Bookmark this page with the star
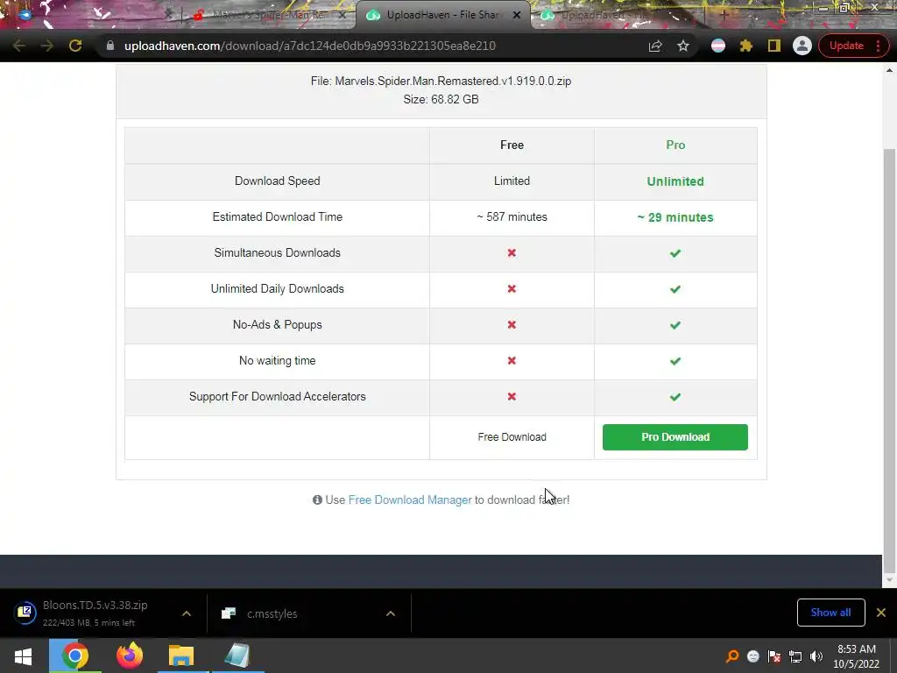The height and width of the screenshot is (673, 897). [x=683, y=46]
